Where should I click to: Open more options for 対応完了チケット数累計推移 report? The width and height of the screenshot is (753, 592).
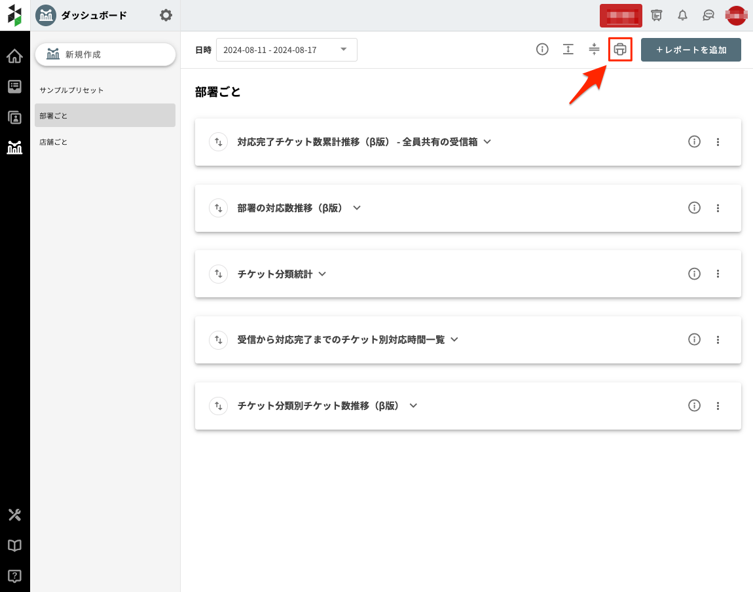(718, 141)
